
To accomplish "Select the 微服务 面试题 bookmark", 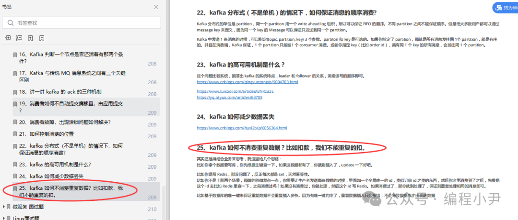I will tap(28, 207).
